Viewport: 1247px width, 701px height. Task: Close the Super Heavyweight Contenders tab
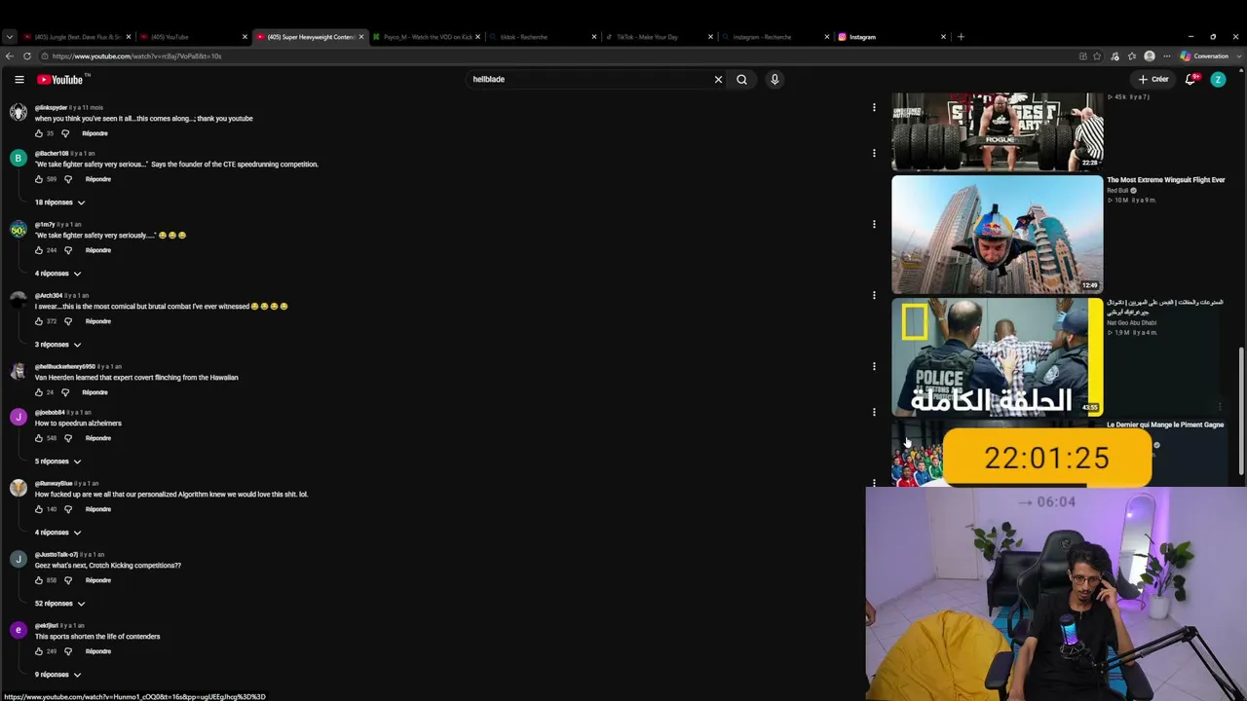coord(361,37)
